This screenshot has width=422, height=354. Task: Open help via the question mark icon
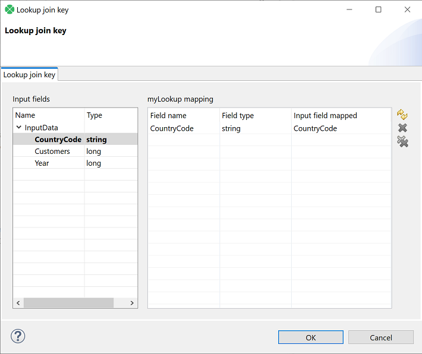[18, 336]
